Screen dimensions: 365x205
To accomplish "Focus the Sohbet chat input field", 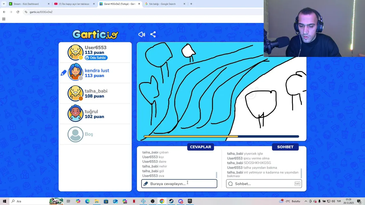I will click(264, 184).
